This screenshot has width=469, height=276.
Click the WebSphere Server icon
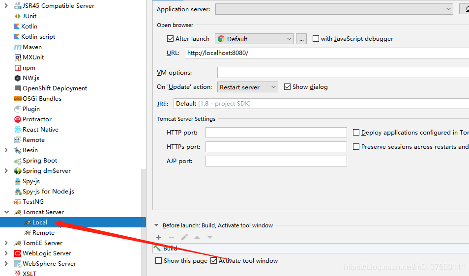click(18, 264)
